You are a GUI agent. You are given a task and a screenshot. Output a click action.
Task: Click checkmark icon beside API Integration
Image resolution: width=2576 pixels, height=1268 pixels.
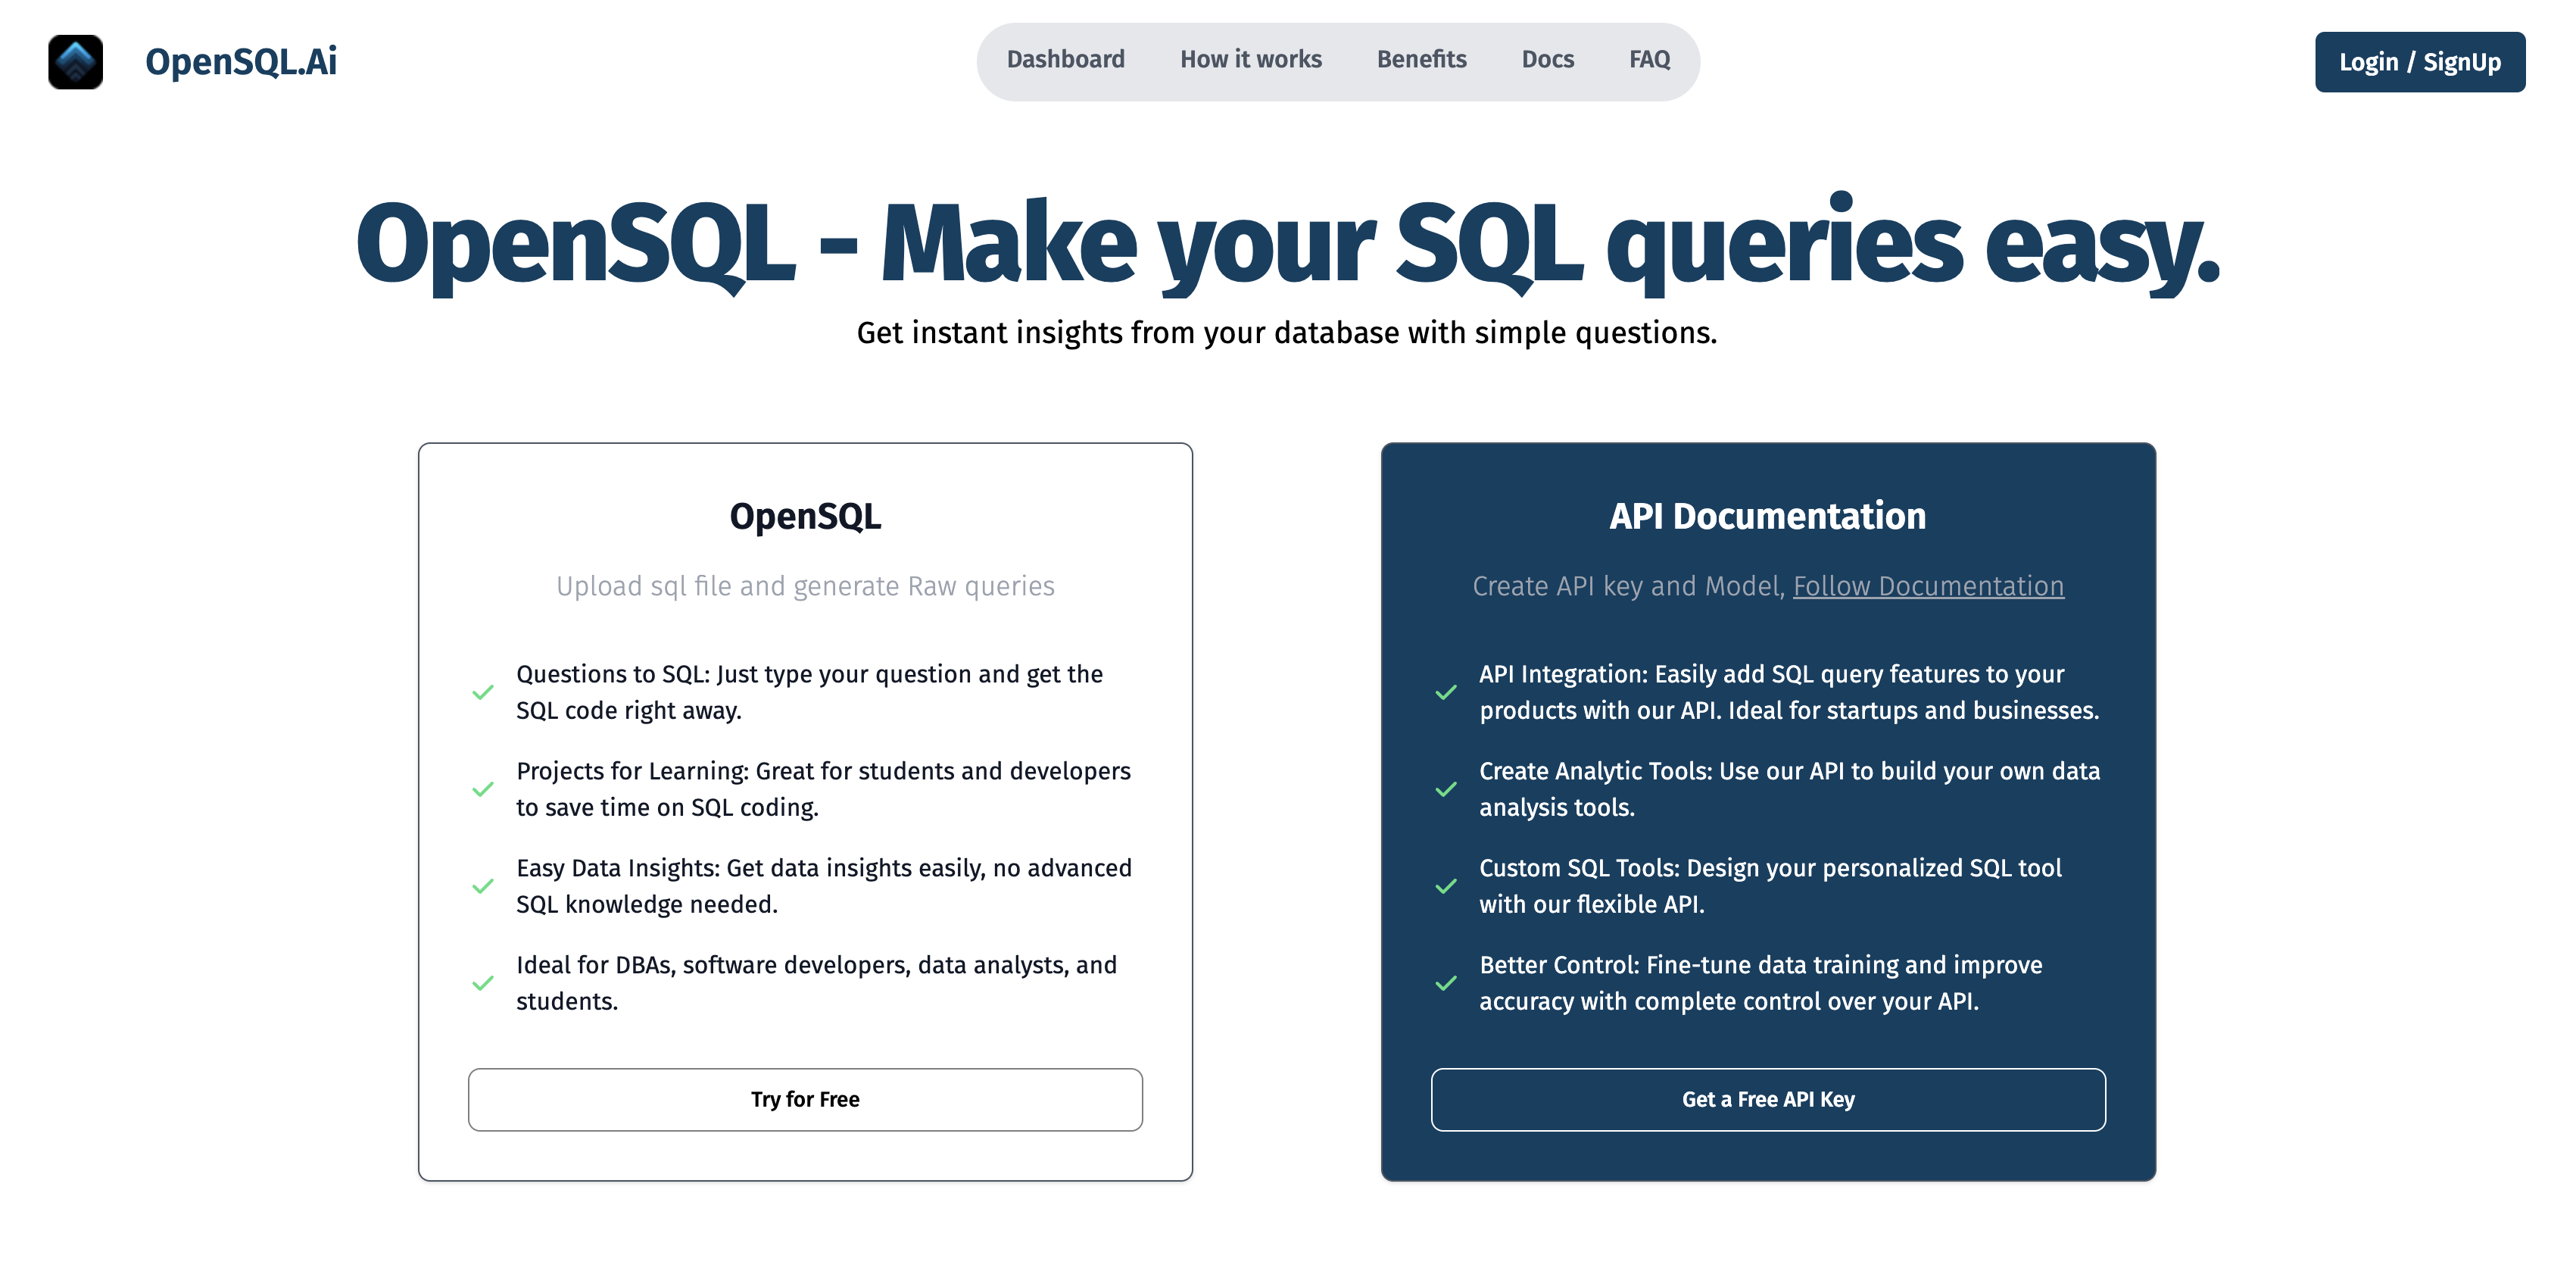pyautogui.click(x=1446, y=692)
